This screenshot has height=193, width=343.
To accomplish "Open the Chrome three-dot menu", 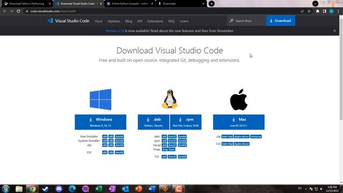I will (x=338, y=11).
